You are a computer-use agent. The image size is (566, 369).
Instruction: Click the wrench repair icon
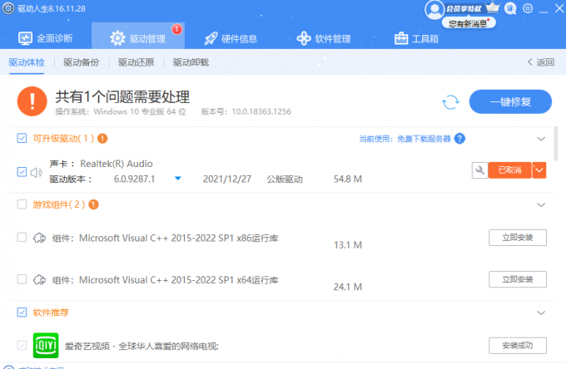(479, 170)
